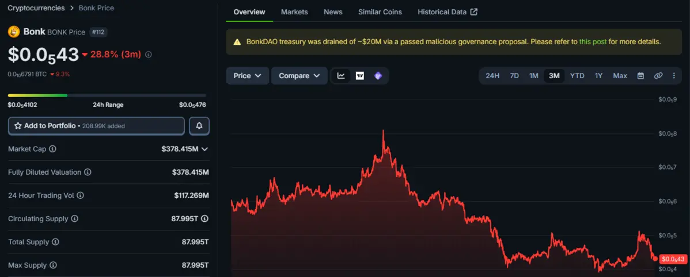
Task: Click the Bonk Price breadcrumb
Action: [96, 8]
